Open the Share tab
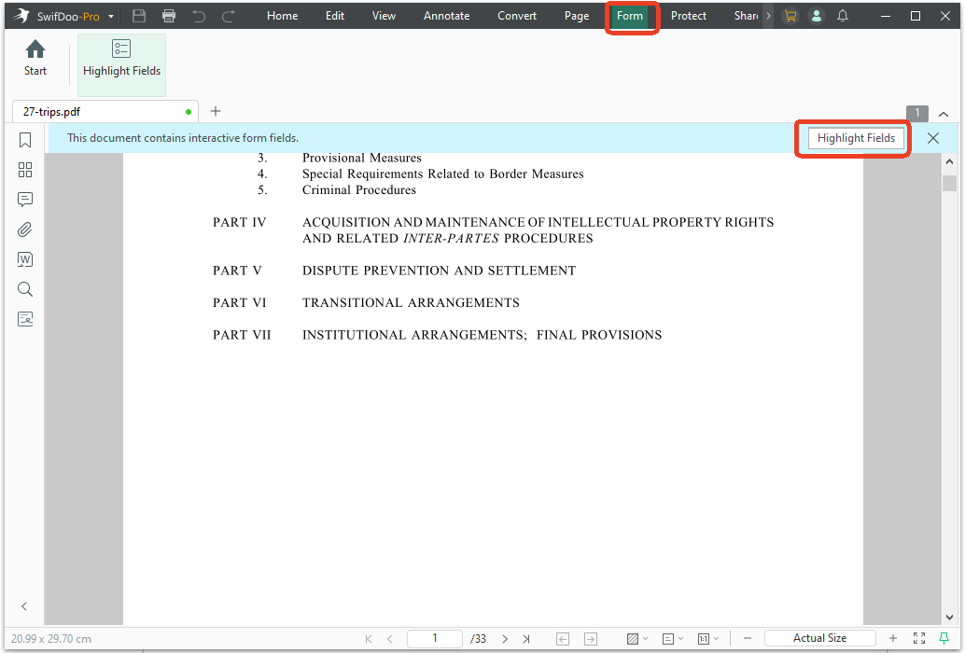Screen dimensions: 965x653 746,16
